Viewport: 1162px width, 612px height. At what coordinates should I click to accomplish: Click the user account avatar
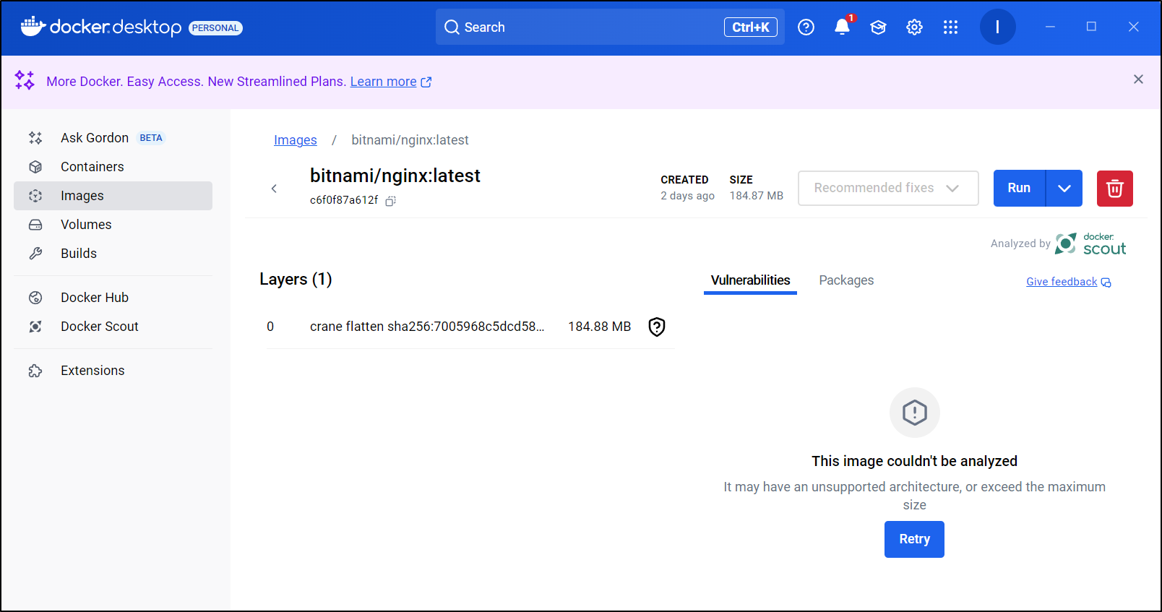(997, 27)
